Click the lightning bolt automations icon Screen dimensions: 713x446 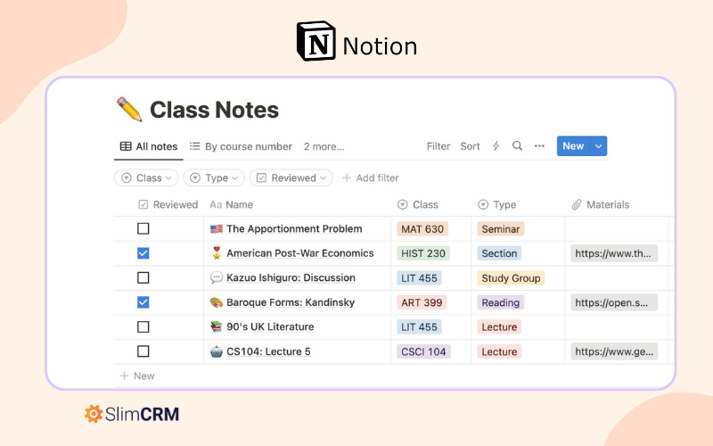click(x=496, y=146)
